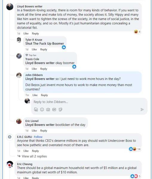Click the like reaction on Tyler's comment
Screen dimensions: 152x179
point(64,47)
